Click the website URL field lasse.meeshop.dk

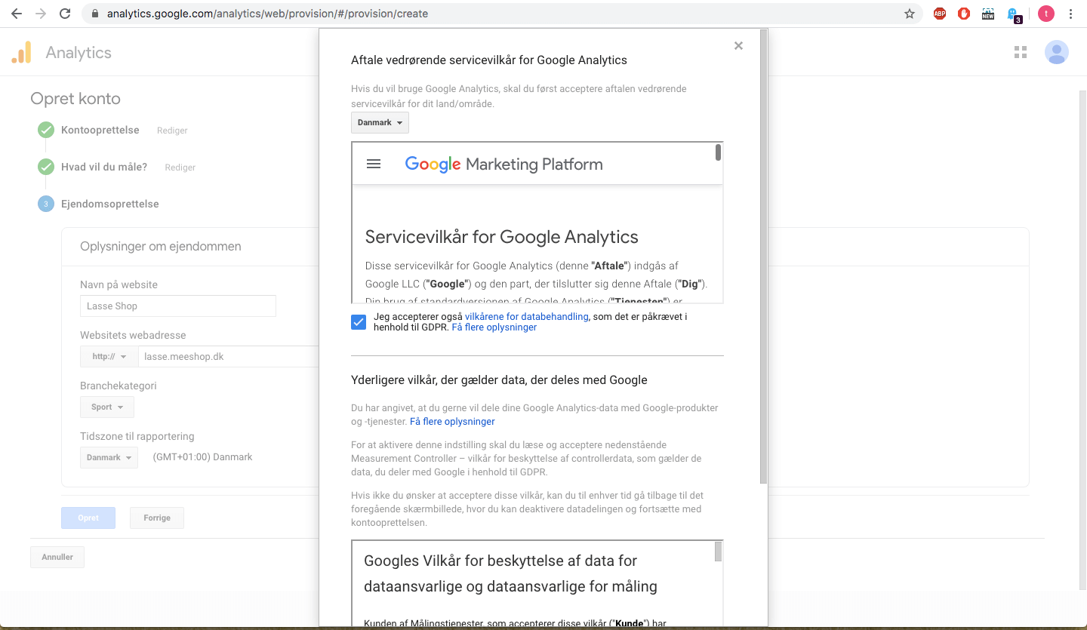pos(229,356)
